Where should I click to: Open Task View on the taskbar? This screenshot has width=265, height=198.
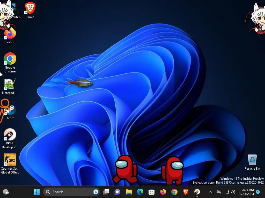[106, 192]
